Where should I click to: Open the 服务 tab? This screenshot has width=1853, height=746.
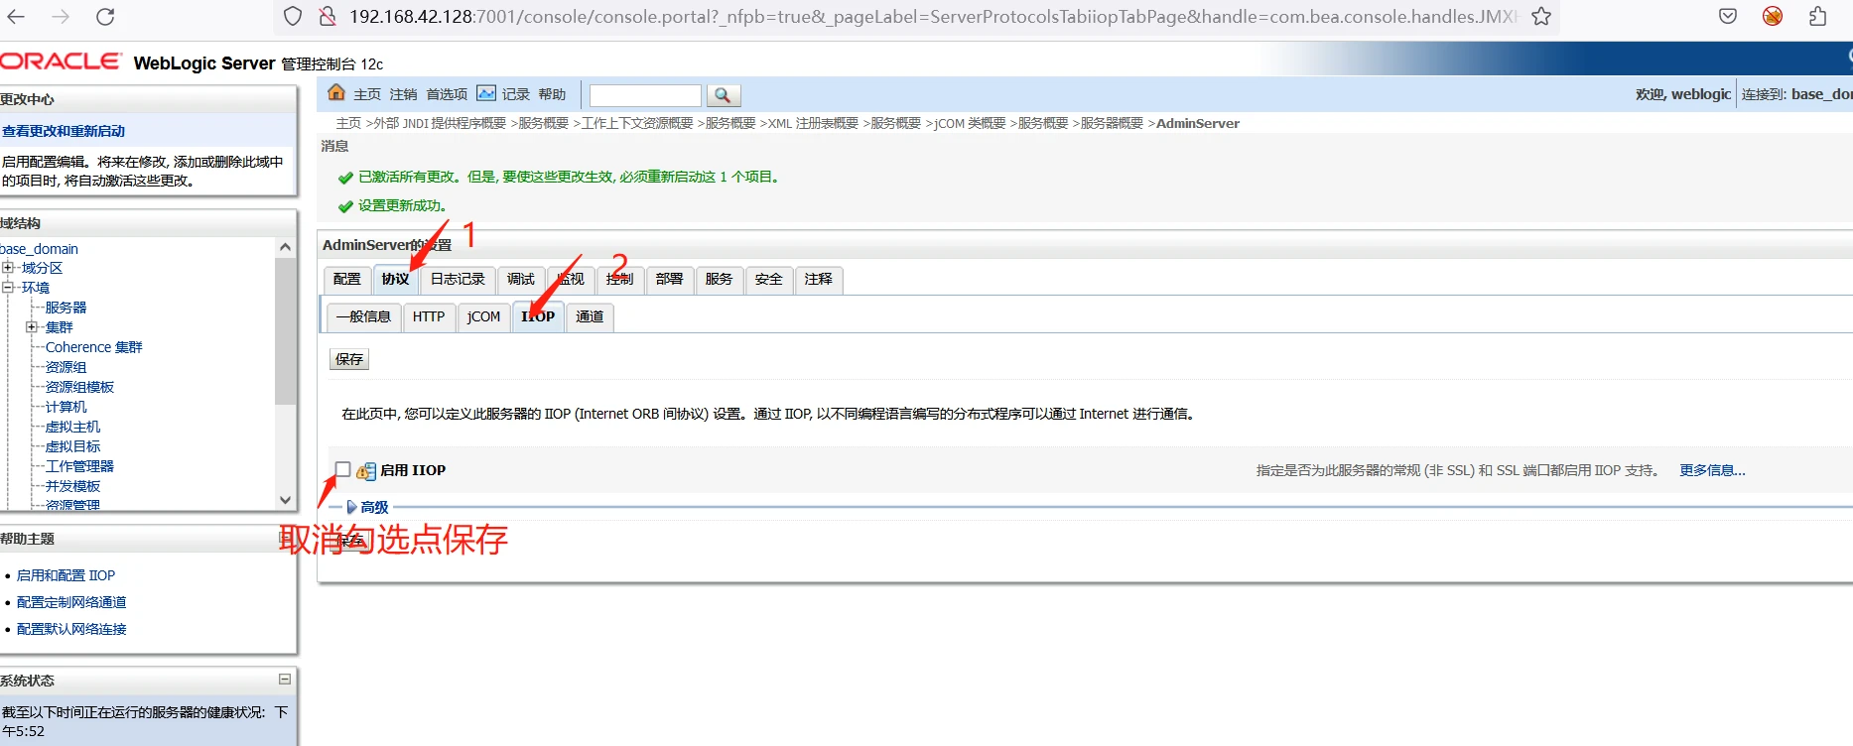click(720, 280)
